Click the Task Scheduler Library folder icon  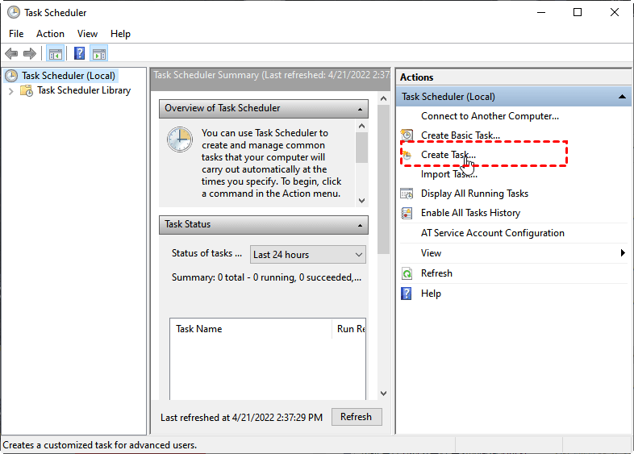coord(27,90)
